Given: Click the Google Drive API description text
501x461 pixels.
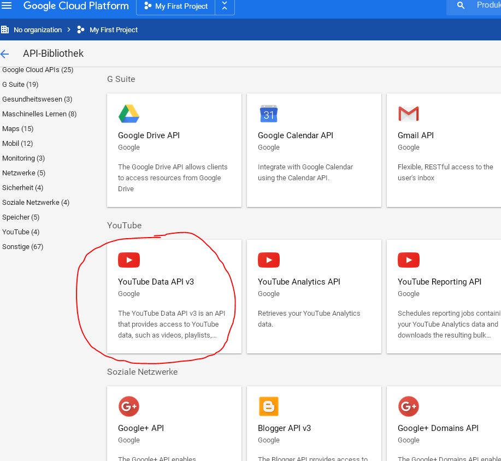Looking at the screenshot, I should point(173,178).
